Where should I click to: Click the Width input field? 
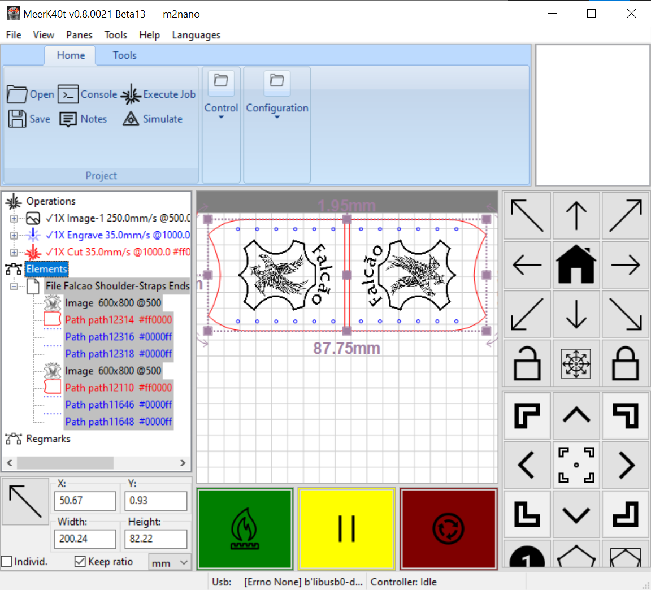coord(85,539)
